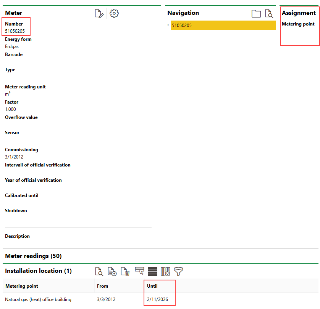Click the Navigation search document icon
The width and height of the screenshot is (320, 309).
(269, 14)
